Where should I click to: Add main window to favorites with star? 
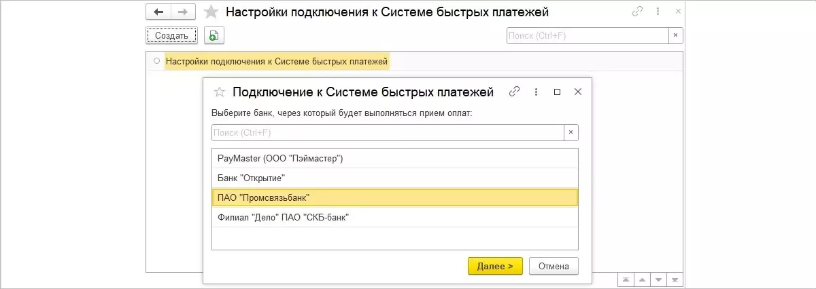211,12
